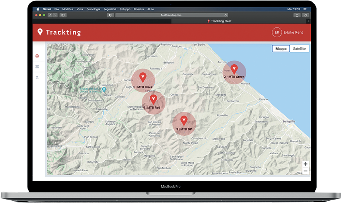Image resolution: width=341 pixels, height=203 pixels.
Task: Open the Segnalibri menu
Action: pos(109,9)
